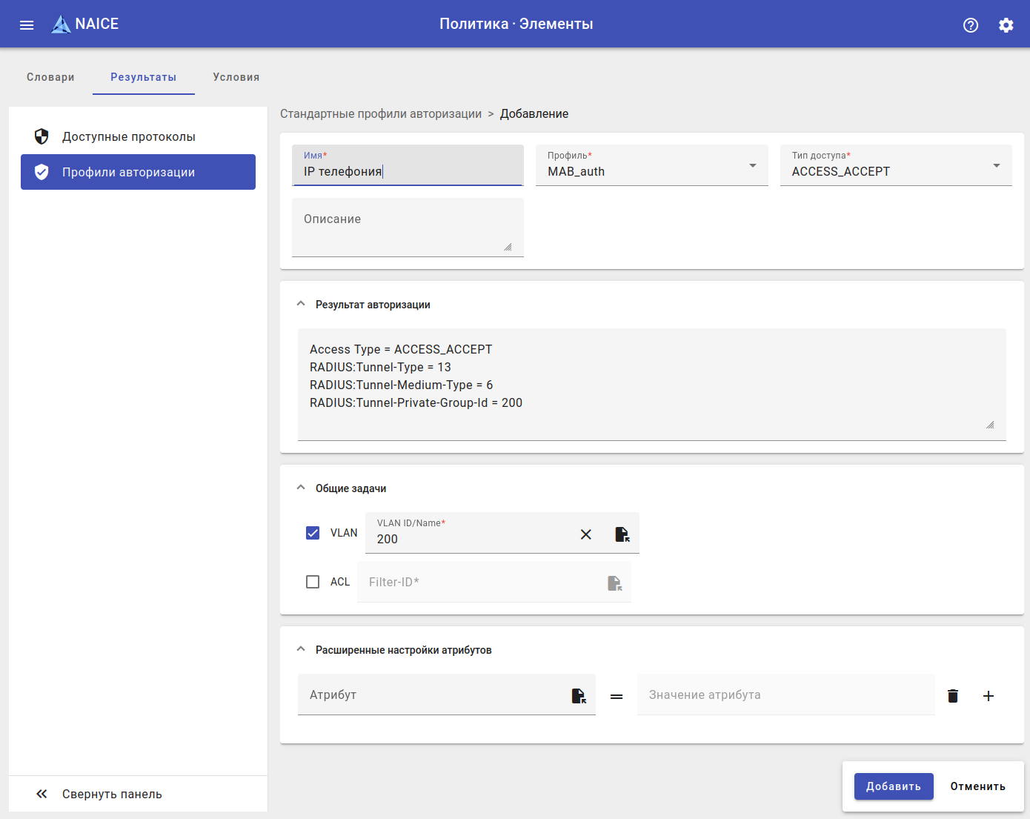The height and width of the screenshot is (819, 1030).
Task: Open attribute picker icon in Атрибут field
Action: tap(579, 696)
